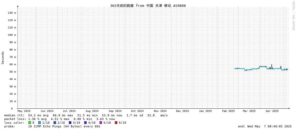Click the 'Jul 2024' x-axis label
The height and width of the screenshot is (130, 296).
[69, 111]
